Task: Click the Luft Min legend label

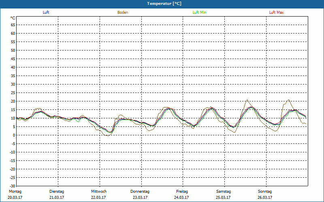Action: [x=199, y=13]
